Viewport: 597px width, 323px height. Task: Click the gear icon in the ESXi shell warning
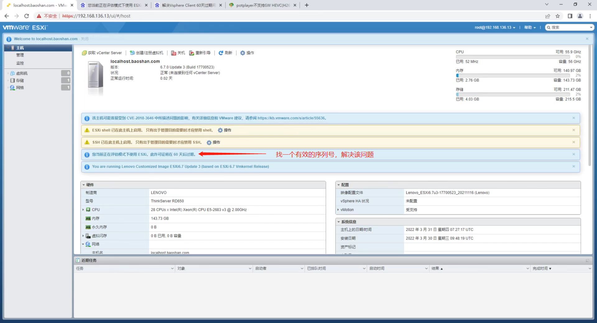(x=220, y=130)
